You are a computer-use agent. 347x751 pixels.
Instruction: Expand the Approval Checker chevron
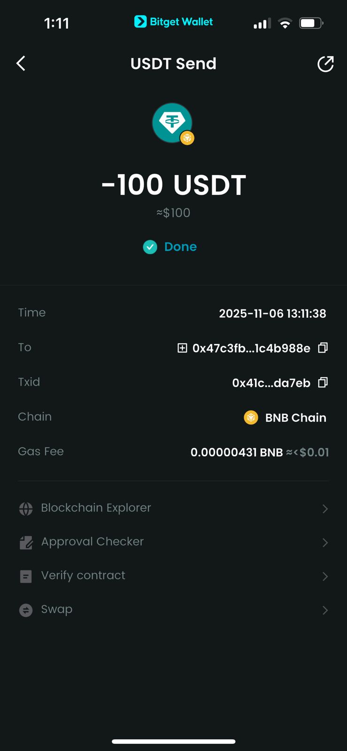coord(325,543)
